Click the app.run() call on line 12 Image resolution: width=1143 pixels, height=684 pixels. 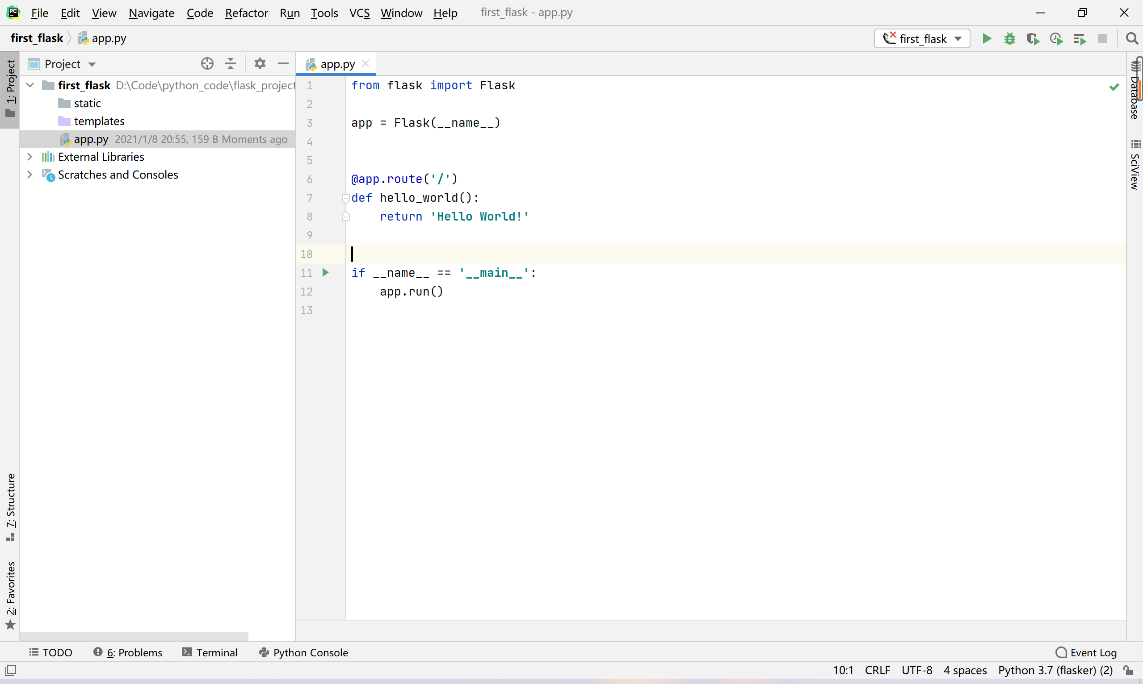[411, 292]
